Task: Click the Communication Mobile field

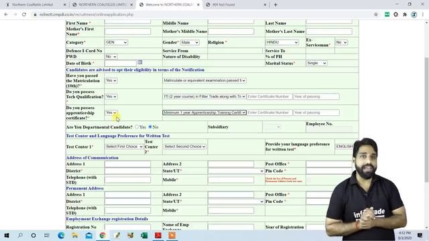Action: pos(231,180)
